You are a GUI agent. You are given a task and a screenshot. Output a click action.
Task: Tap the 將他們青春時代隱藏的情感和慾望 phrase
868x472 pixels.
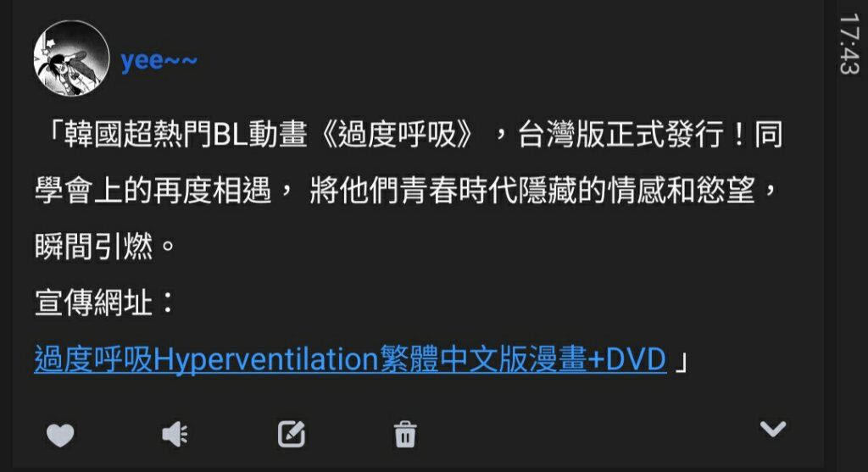coord(532,191)
